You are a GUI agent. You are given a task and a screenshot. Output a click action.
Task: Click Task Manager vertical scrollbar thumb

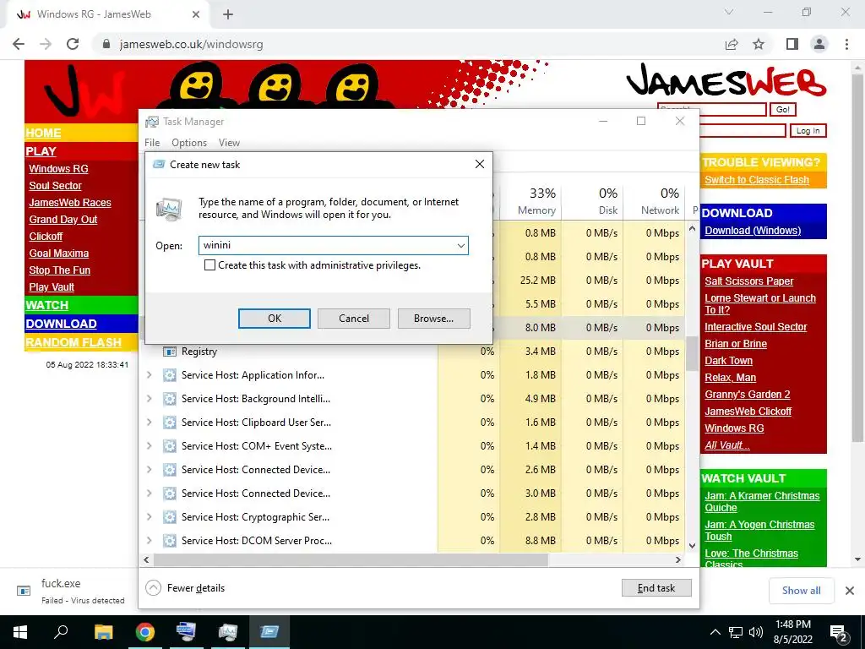tap(693, 353)
